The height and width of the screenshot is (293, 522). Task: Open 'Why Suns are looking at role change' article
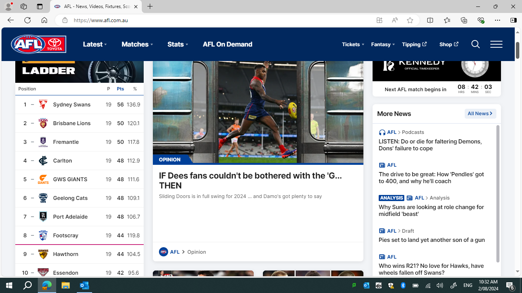(431, 211)
